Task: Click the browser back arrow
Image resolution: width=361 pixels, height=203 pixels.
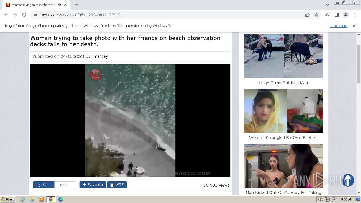Action: pyautogui.click(x=6, y=15)
